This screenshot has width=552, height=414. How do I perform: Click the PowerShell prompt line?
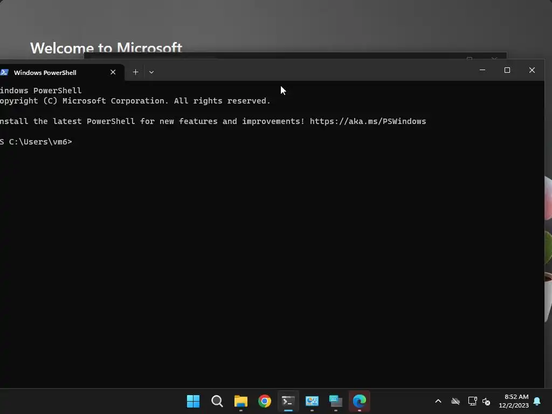36,142
